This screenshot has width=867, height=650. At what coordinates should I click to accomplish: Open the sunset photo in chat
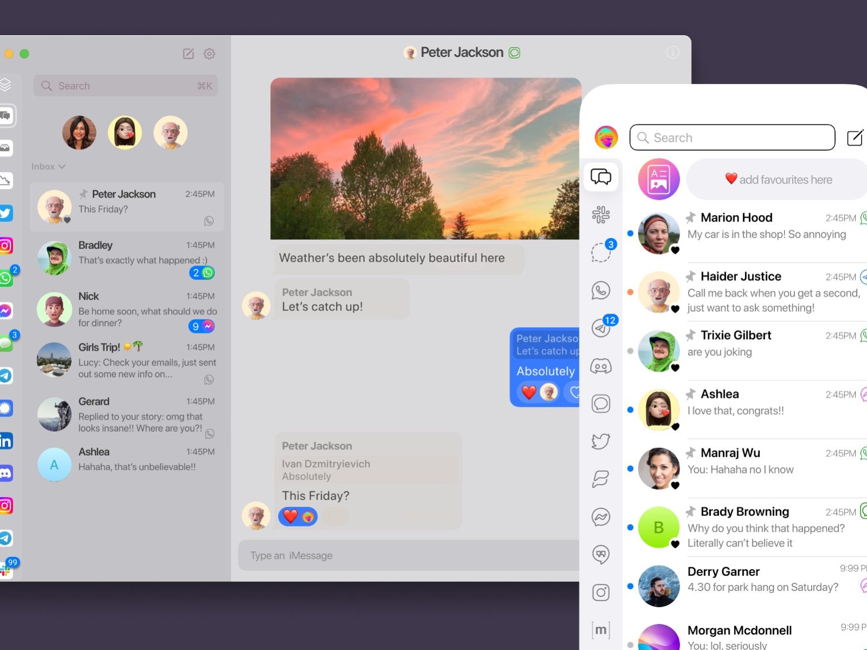click(x=425, y=158)
